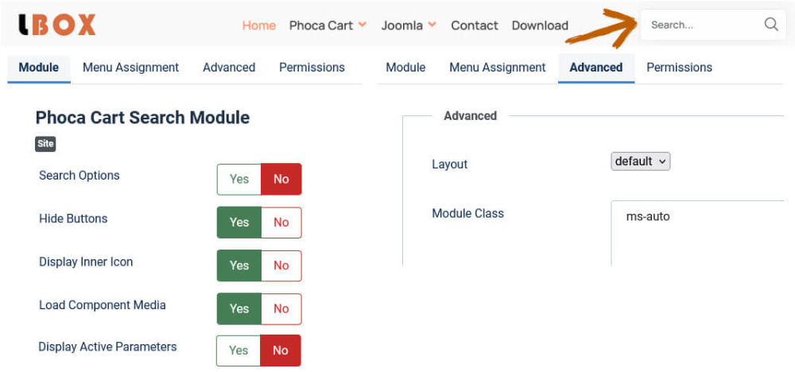This screenshot has height=372, width=795.
Task: Click the LBOX logo
Action: point(56,25)
